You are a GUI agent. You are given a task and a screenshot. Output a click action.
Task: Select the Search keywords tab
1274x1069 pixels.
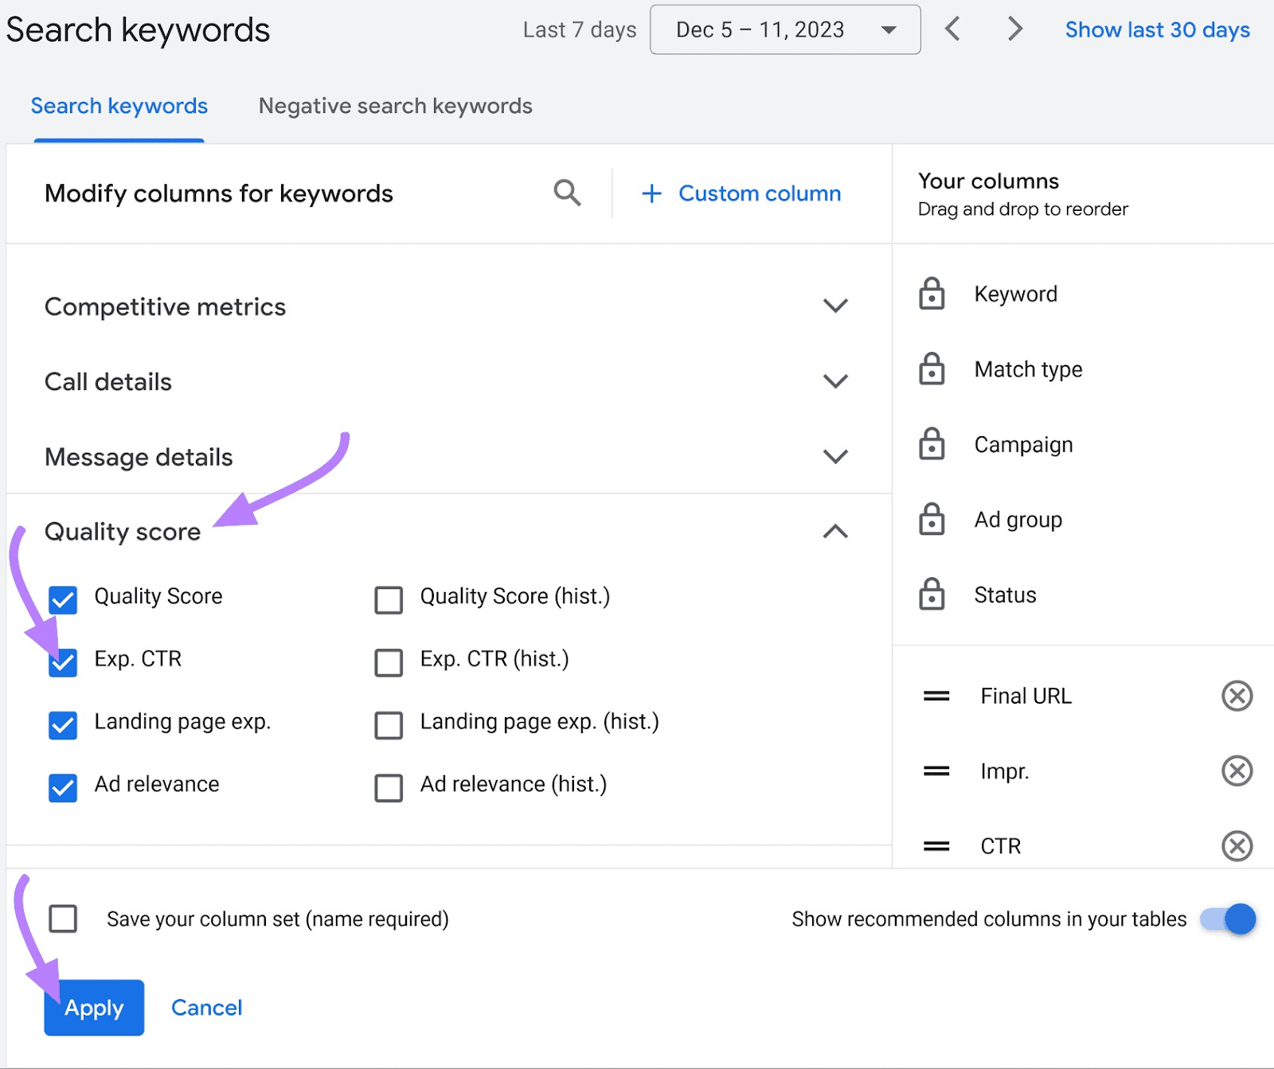pyautogui.click(x=119, y=106)
